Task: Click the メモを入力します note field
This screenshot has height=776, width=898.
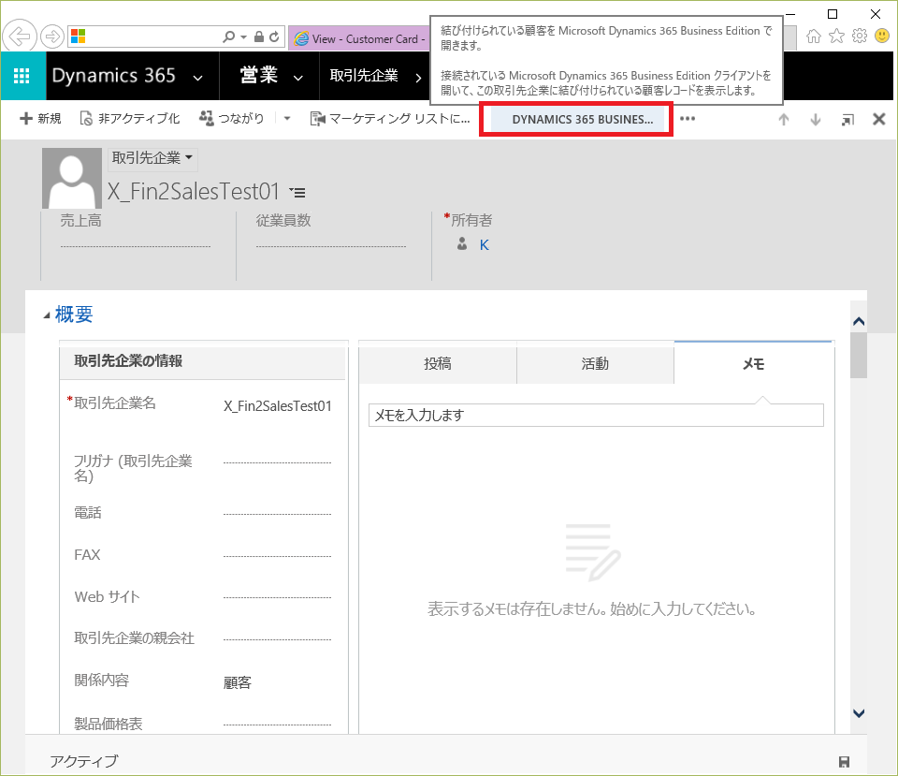Action: point(596,415)
